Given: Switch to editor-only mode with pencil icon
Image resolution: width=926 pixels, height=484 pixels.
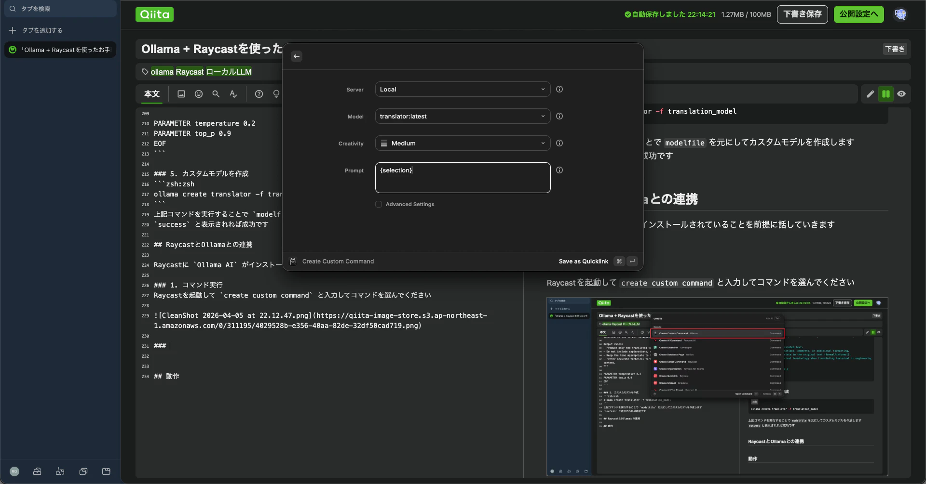Looking at the screenshot, I should coord(871,94).
